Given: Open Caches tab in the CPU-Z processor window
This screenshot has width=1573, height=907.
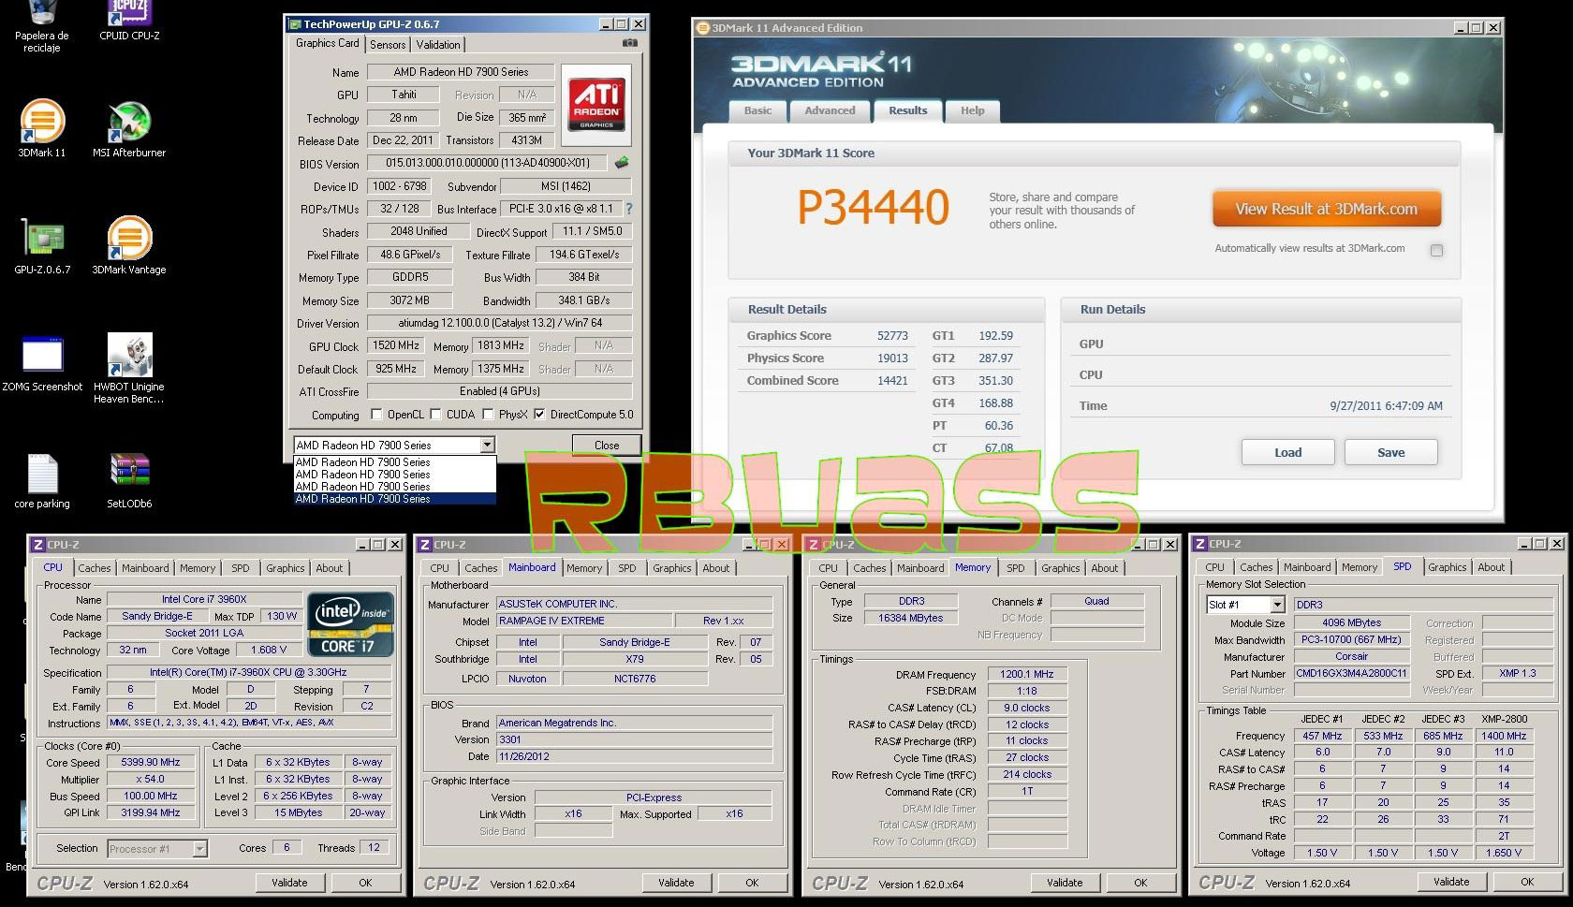Looking at the screenshot, I should (x=94, y=568).
